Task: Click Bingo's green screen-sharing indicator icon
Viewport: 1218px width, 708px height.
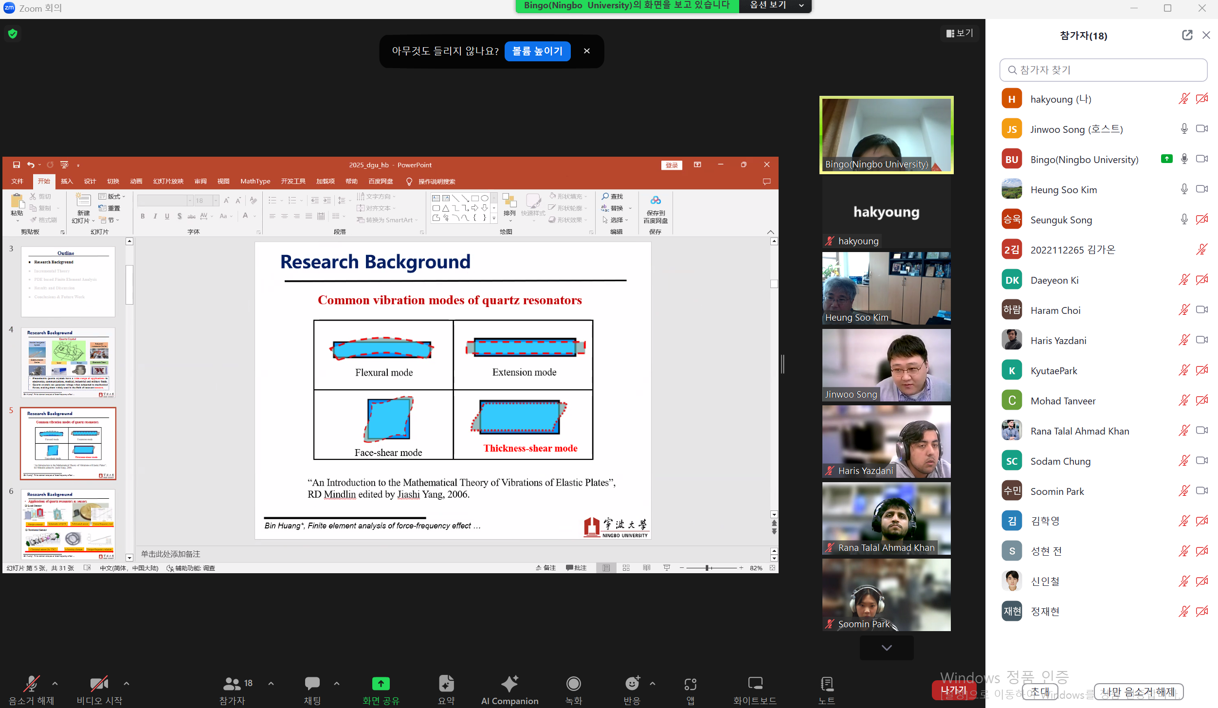Action: pos(1166,159)
